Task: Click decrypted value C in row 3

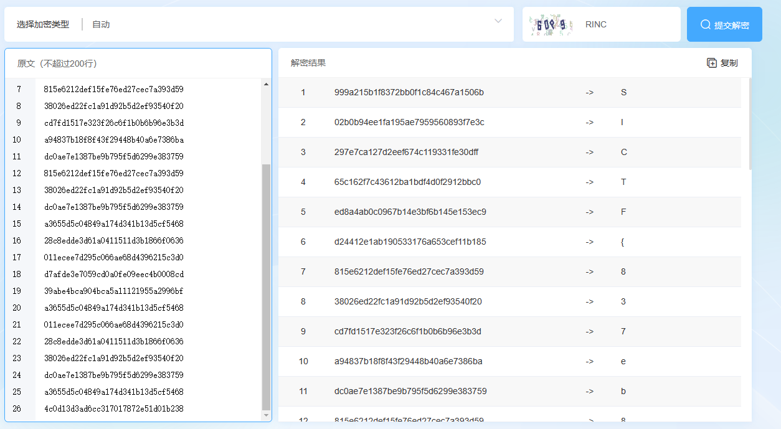Action: (x=624, y=152)
